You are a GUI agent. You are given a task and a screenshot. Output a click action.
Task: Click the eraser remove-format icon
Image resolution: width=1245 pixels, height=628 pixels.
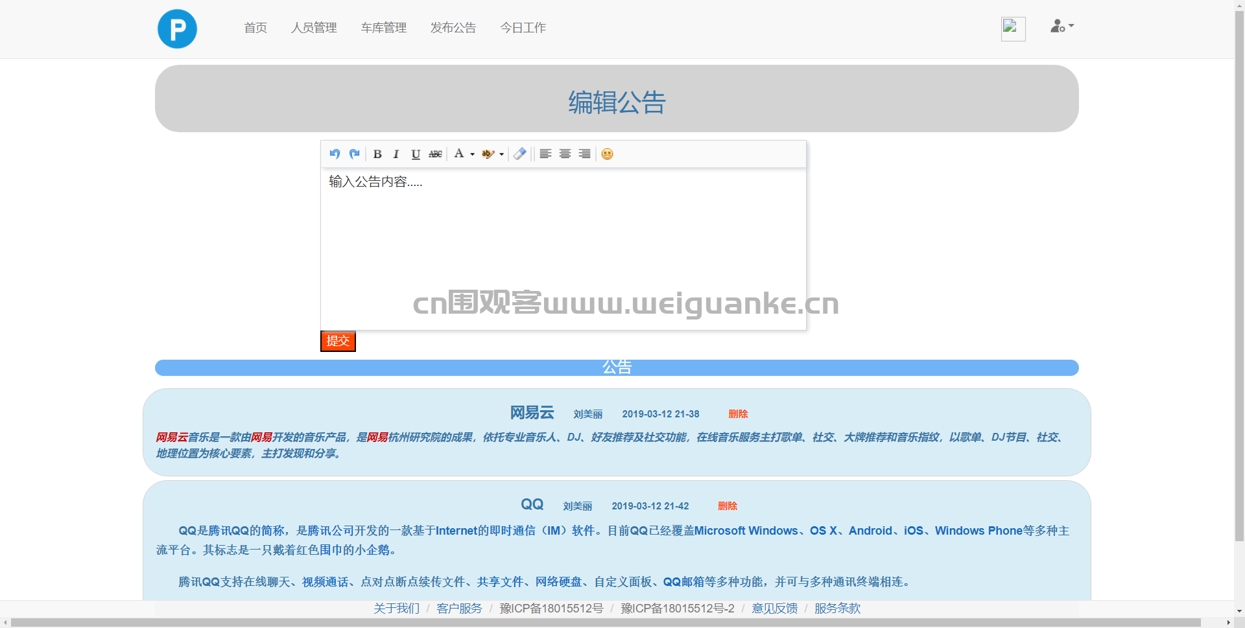(520, 154)
